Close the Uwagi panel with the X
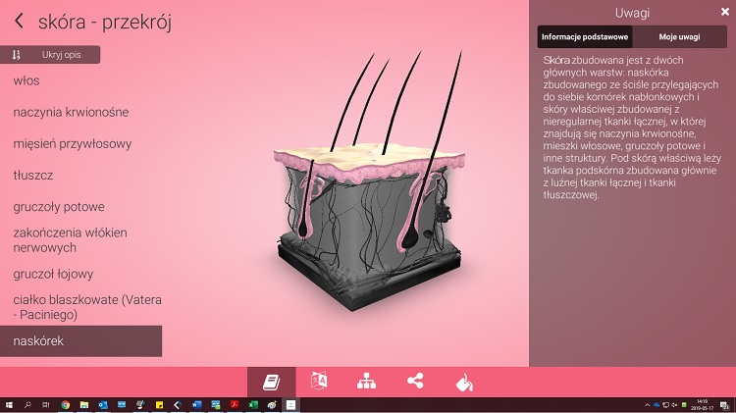This screenshot has height=413, width=736. [724, 12]
